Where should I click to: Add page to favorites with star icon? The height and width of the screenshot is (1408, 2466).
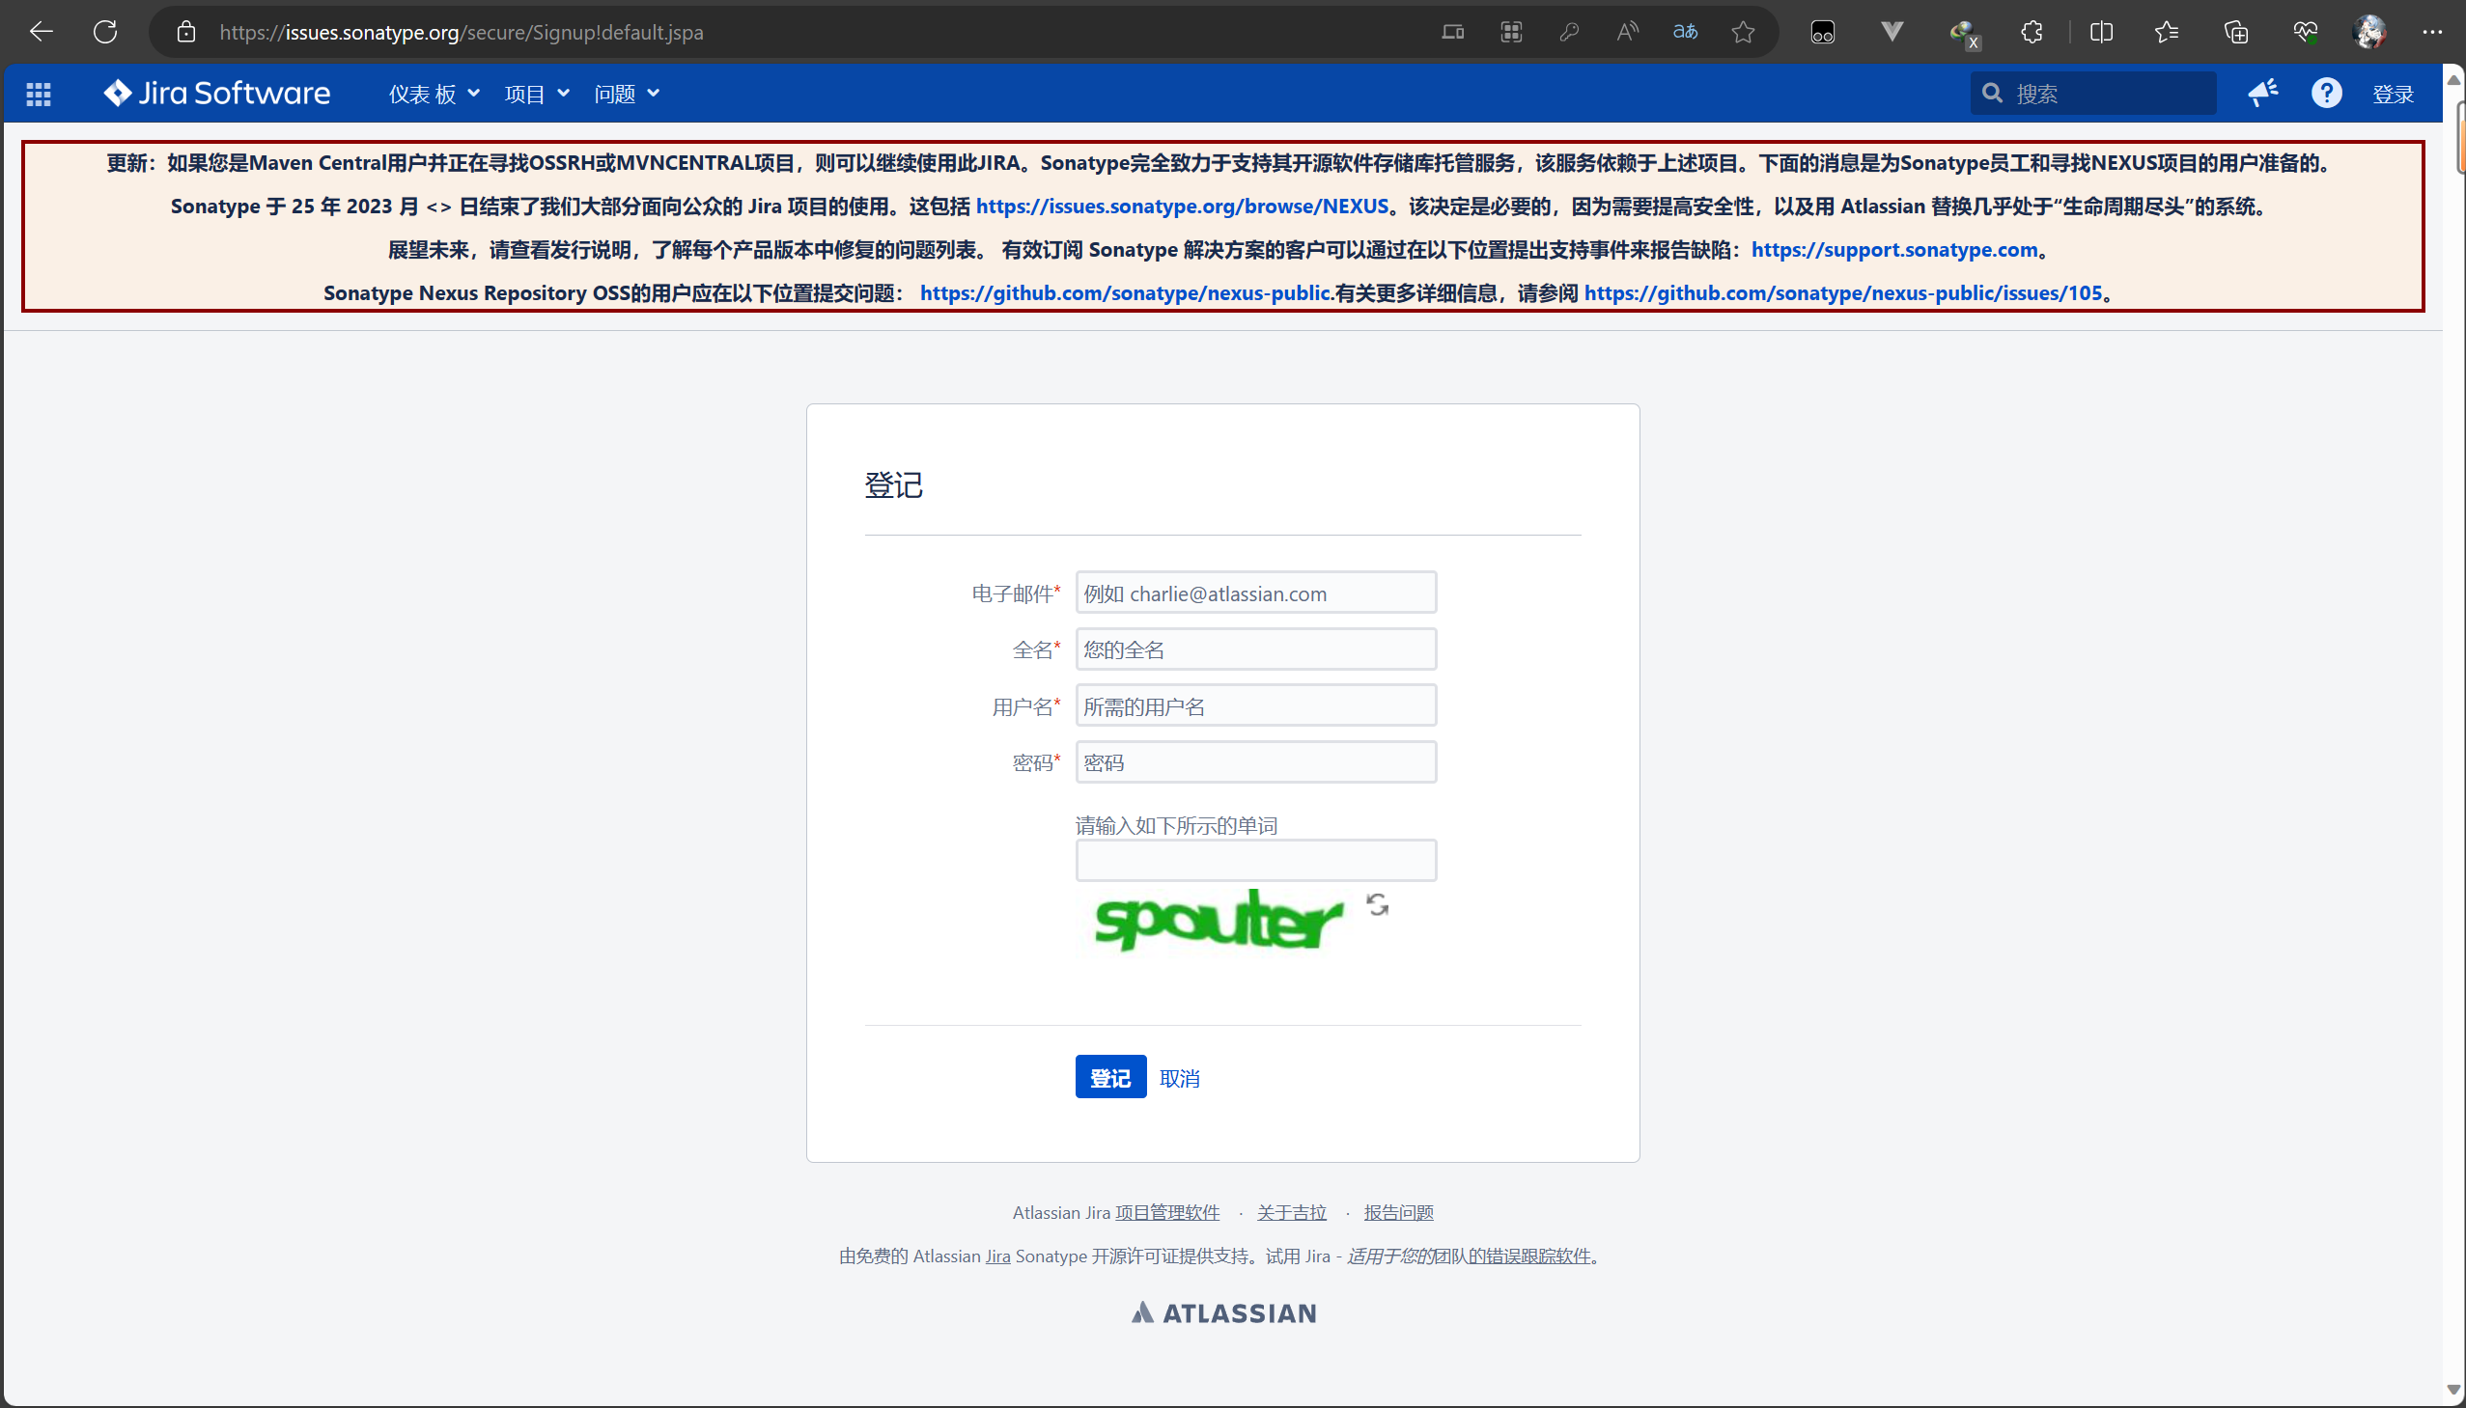click(x=1743, y=32)
